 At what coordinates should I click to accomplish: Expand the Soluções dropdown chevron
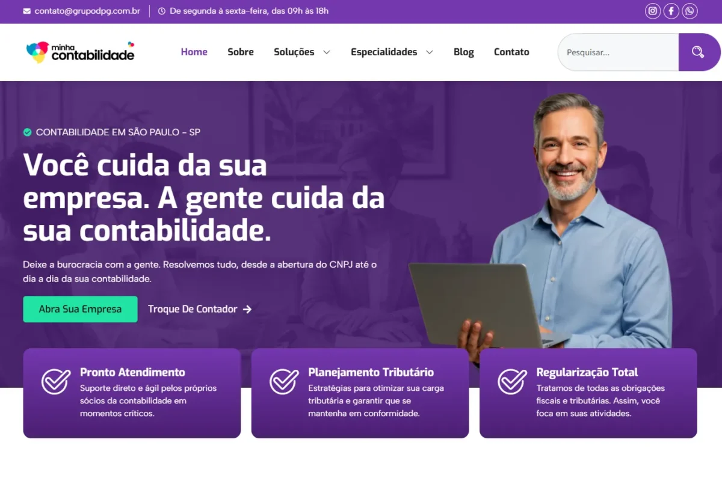point(327,52)
